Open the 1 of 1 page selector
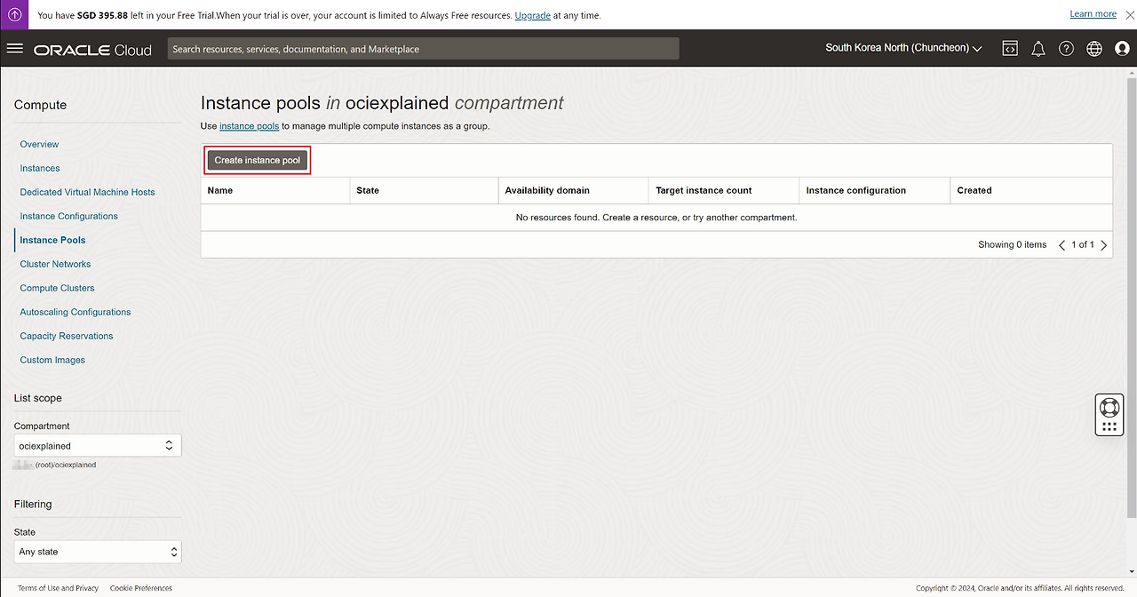Image resolution: width=1137 pixels, height=597 pixels. 1083,244
